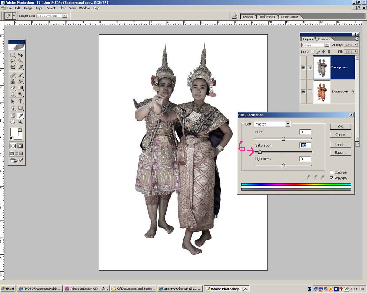Select the Crop tool
This screenshot has width=367, height=293.
pos(13,67)
